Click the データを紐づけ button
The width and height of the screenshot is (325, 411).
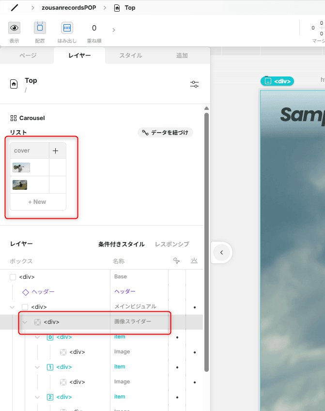[x=165, y=133]
